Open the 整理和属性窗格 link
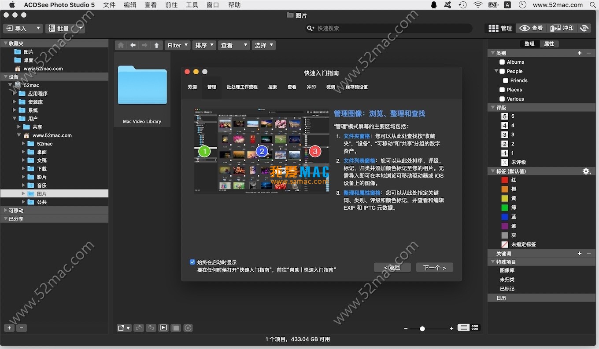Viewport: 599px width, 349px height. point(362,193)
